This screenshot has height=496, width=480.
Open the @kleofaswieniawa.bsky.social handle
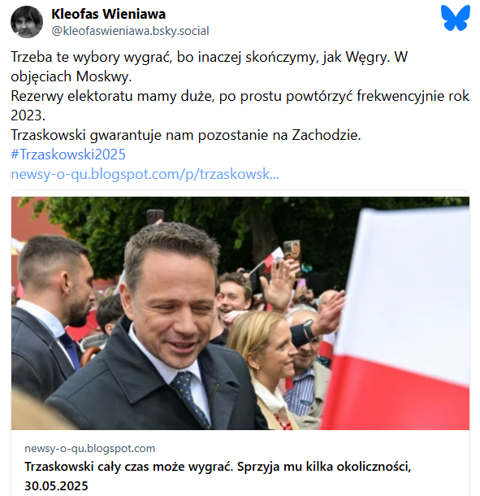tap(130, 31)
